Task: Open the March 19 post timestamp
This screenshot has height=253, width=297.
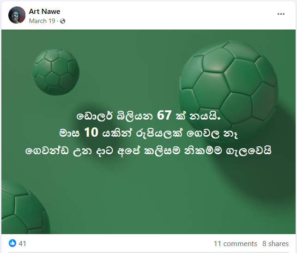Action: point(42,21)
